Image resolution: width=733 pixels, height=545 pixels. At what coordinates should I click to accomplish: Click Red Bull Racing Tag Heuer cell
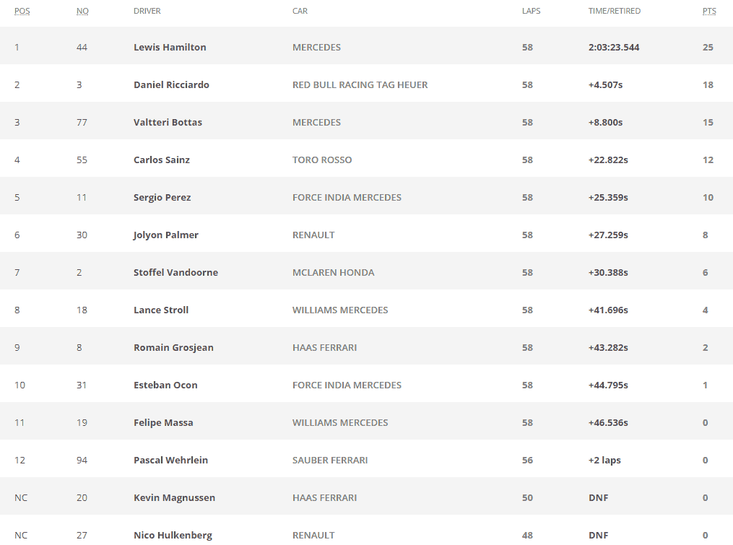click(360, 84)
